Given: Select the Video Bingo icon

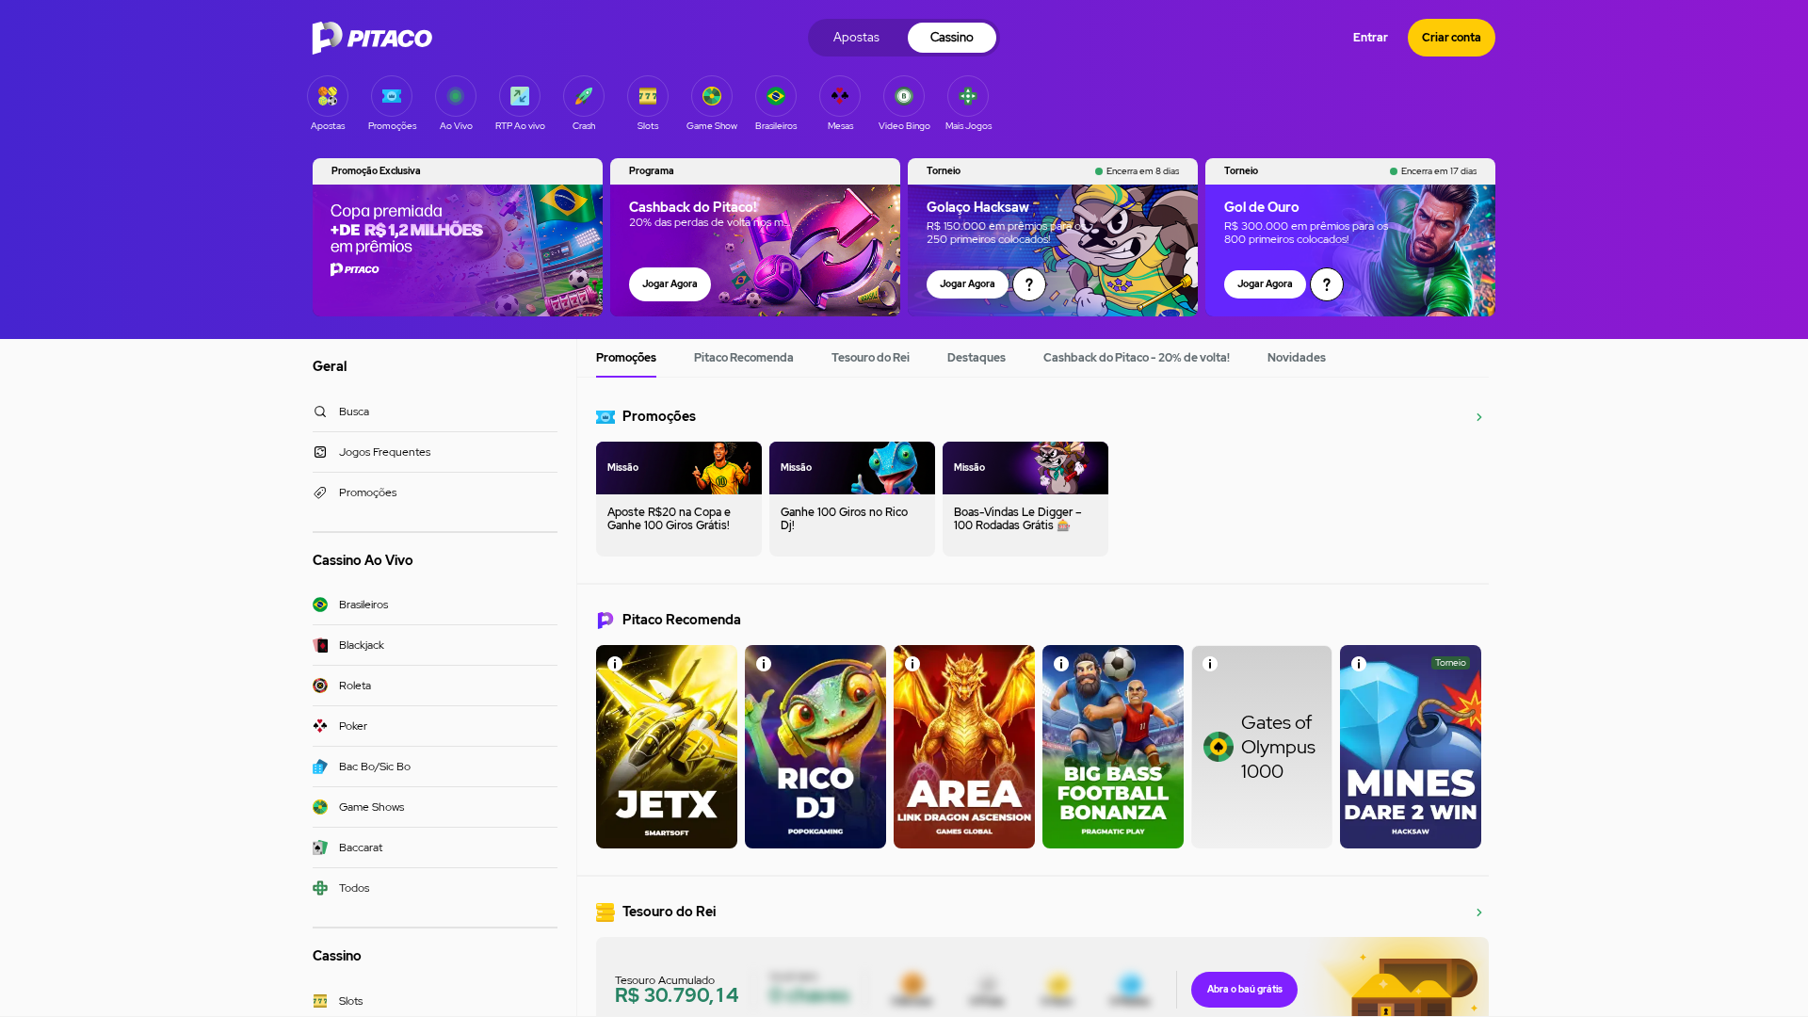Looking at the screenshot, I should tap(904, 96).
